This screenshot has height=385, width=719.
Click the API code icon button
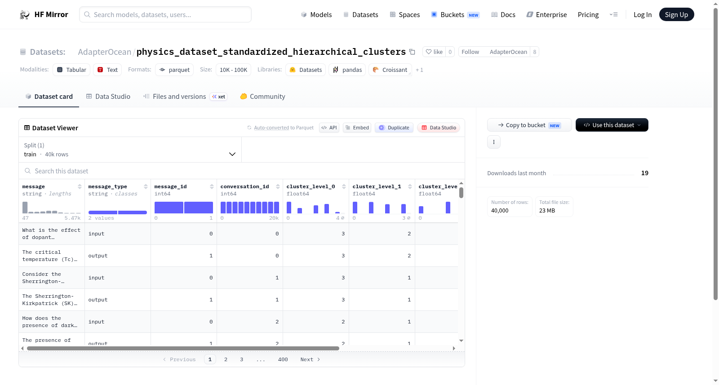329,128
